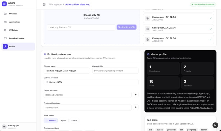The image size is (221, 131).
Task: Toggle the Hybrid work mode chip
Action: coord(64,121)
